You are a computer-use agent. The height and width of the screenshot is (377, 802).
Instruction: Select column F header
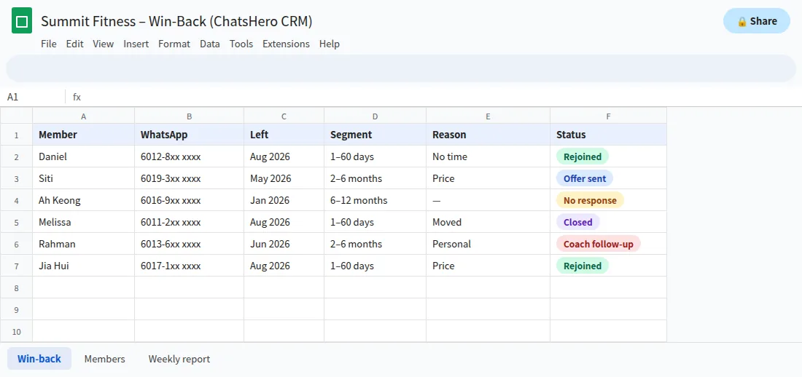[x=608, y=116]
